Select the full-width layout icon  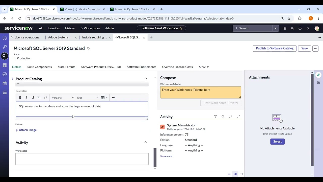point(241,174)
